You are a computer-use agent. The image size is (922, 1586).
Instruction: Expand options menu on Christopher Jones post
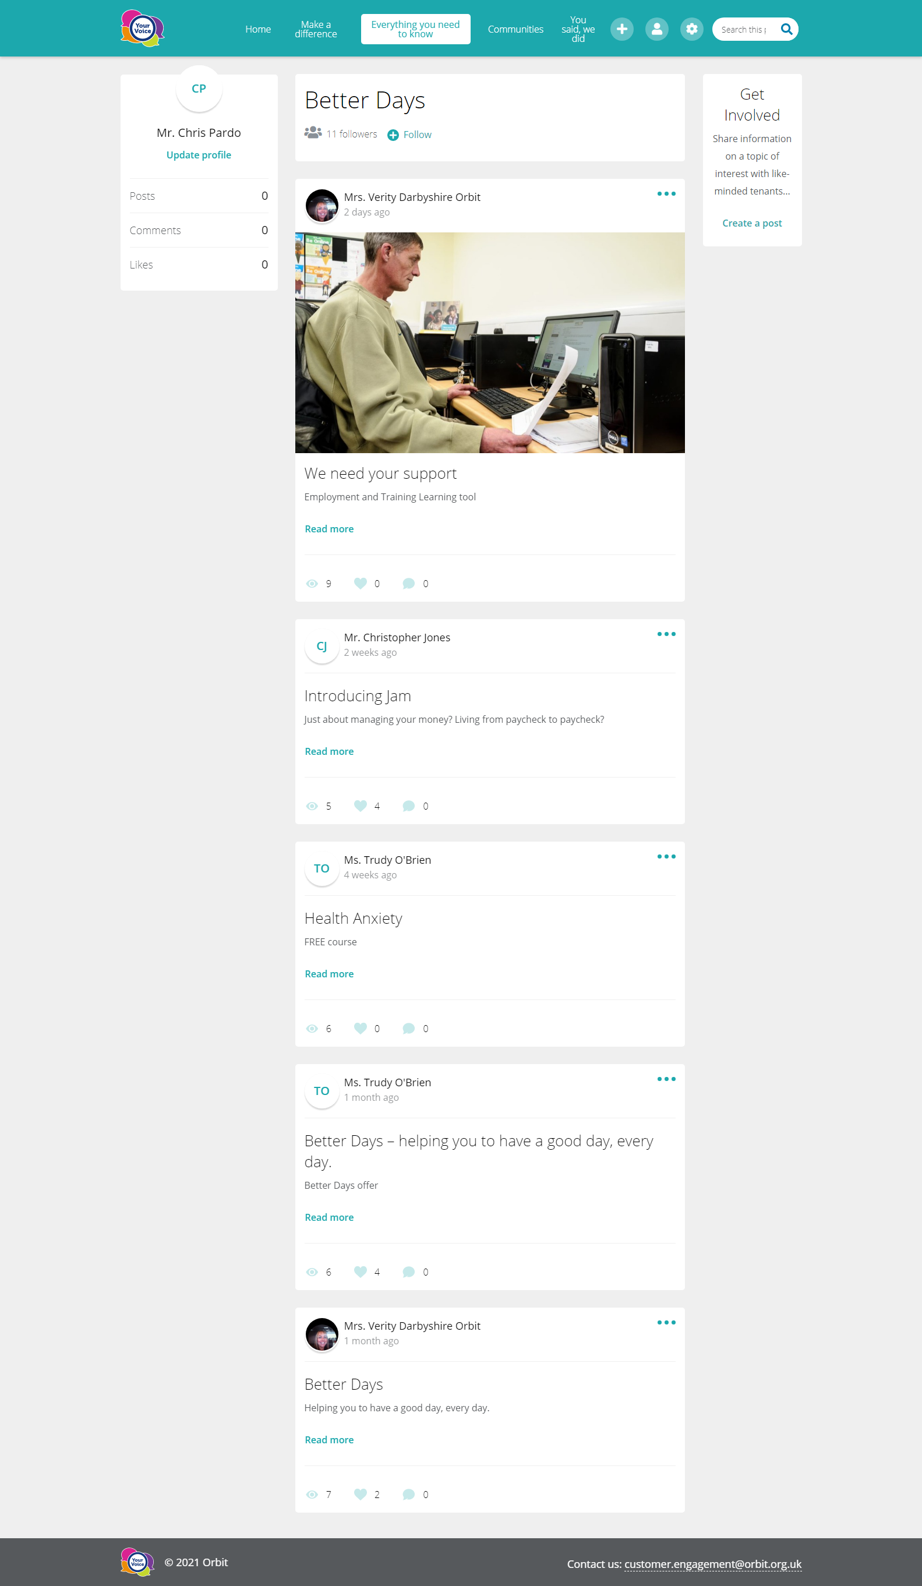coord(666,634)
